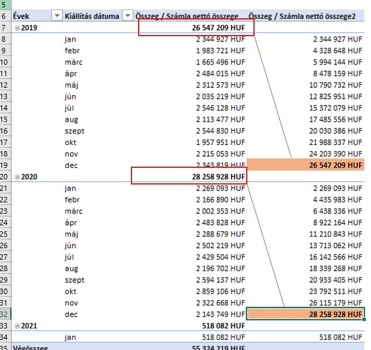371x350 pixels.
Task: Select the 2019 jan amount 2 344 927 HUF
Action: (220, 39)
